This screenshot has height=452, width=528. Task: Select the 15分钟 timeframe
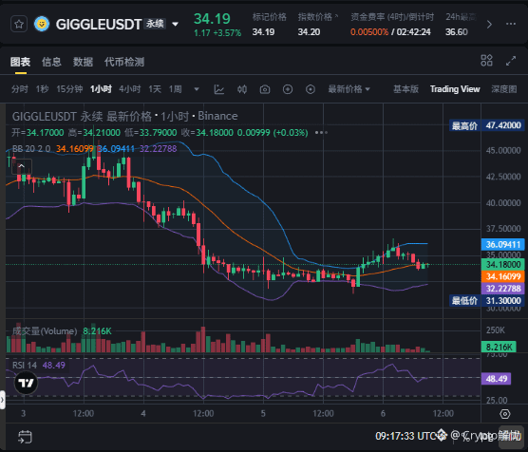(69, 89)
